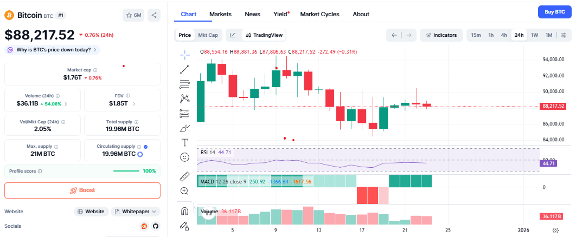
Task: Select the text annotation tool
Action: pos(185,142)
